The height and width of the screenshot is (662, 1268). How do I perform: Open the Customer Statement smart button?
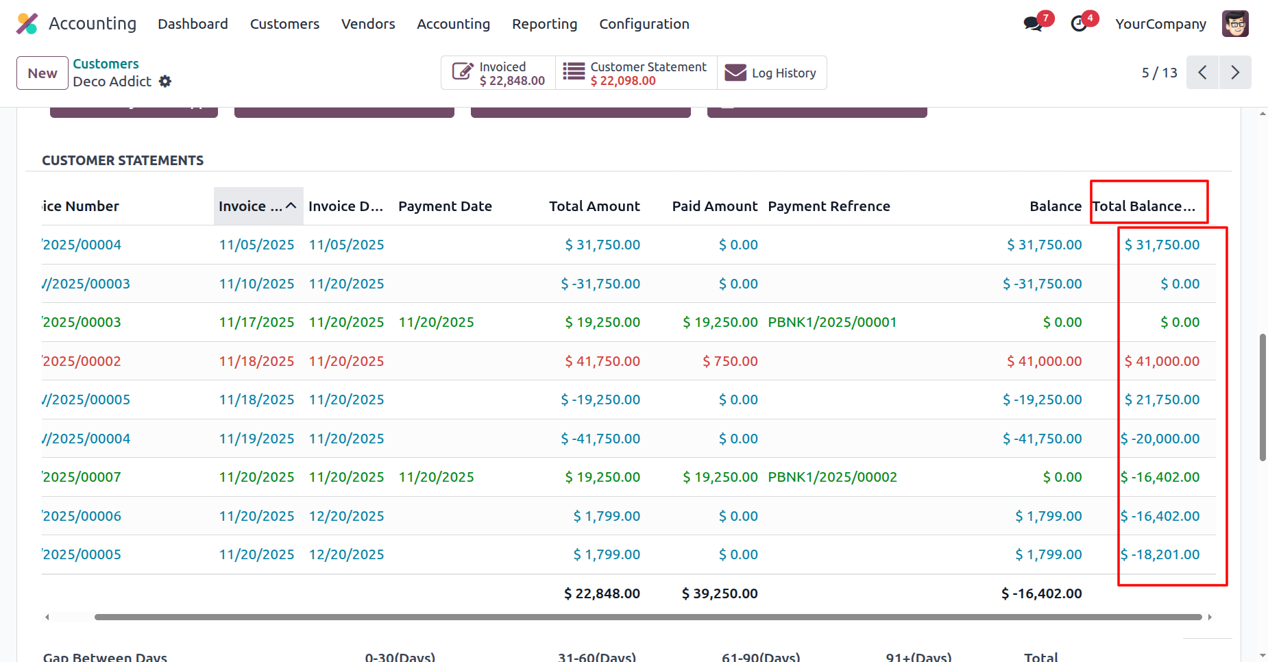click(x=635, y=73)
